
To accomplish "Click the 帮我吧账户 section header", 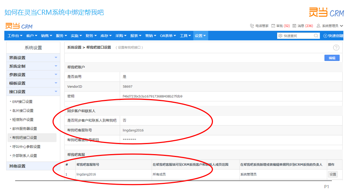I will pos(76,67).
